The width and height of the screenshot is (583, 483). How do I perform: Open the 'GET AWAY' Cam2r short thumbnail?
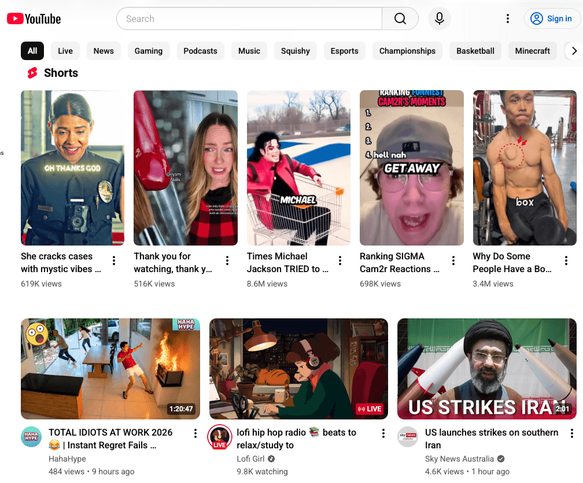412,168
